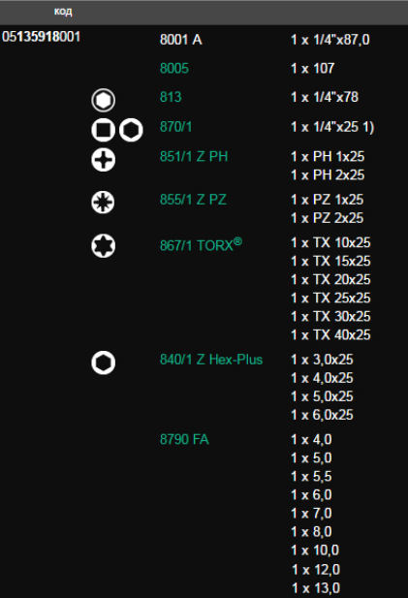The image size is (408, 598).
Task: Open the 840/1 Z Hex-Plus link
Action: pyautogui.click(x=211, y=360)
